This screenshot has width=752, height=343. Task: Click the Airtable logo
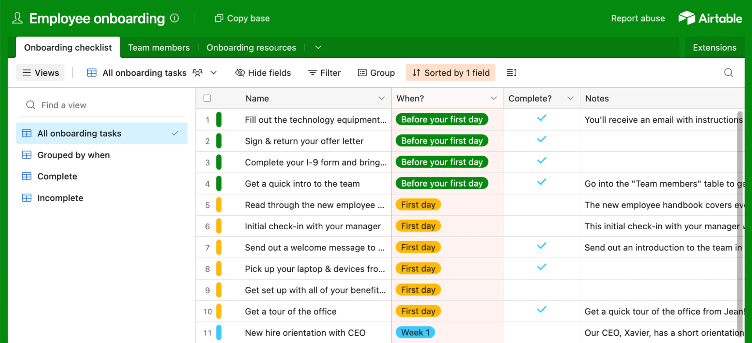710,18
